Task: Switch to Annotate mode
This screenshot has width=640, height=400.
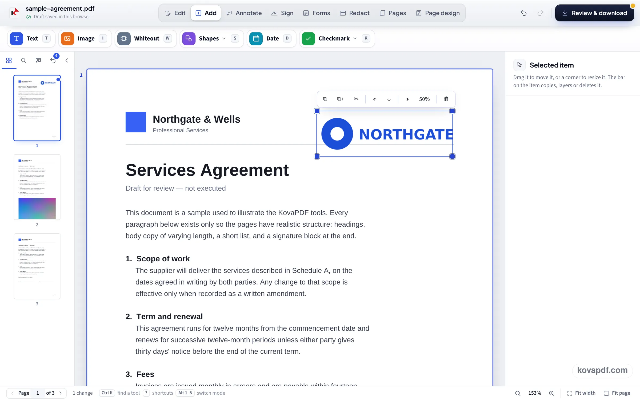Action: click(x=244, y=13)
